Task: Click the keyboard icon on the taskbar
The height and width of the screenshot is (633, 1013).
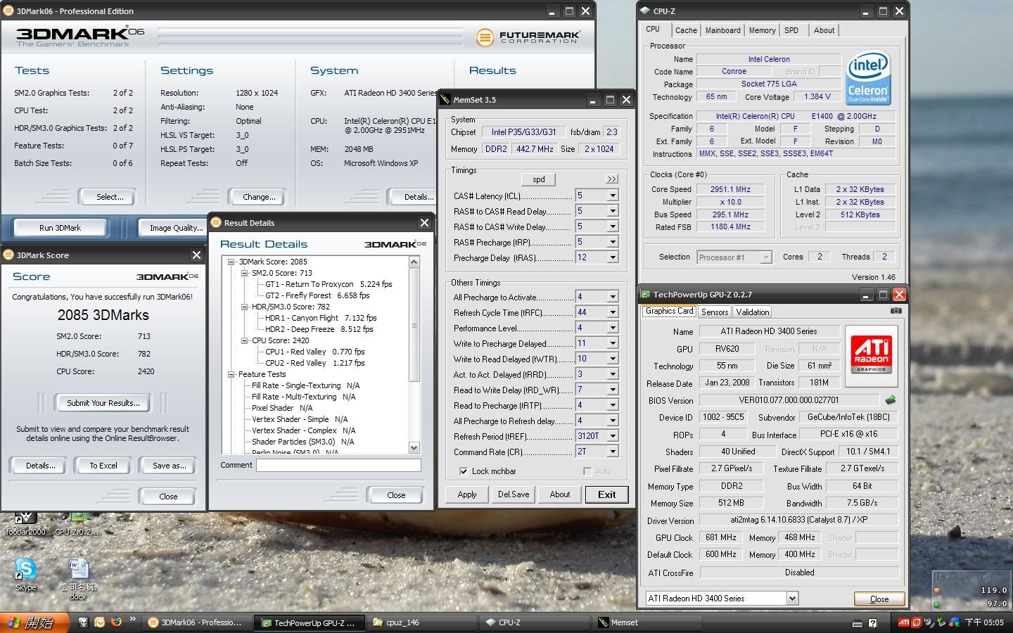Action: (x=857, y=623)
